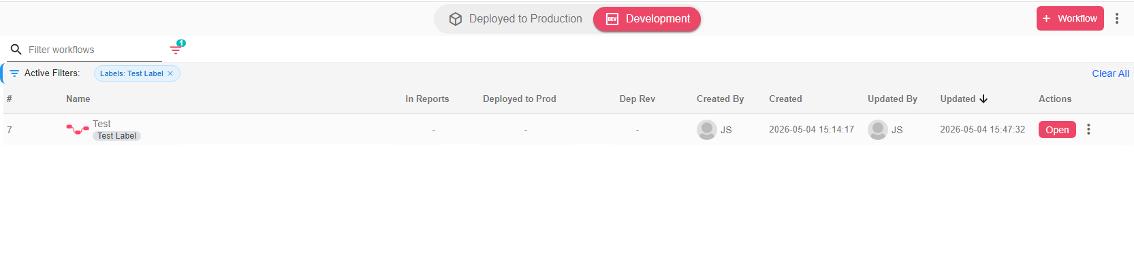Screen dimensions: 1134x278
Task: Open the filter list icon with badge
Action: click(x=176, y=48)
